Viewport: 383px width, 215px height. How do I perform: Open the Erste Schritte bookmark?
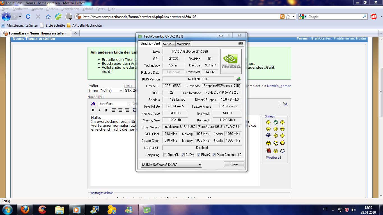pos(52,25)
